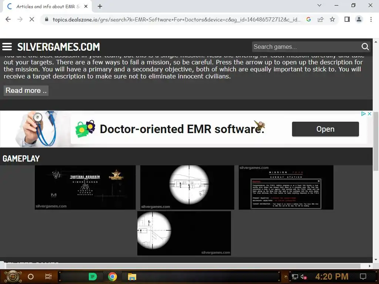Open the tab search chevron

319,5
